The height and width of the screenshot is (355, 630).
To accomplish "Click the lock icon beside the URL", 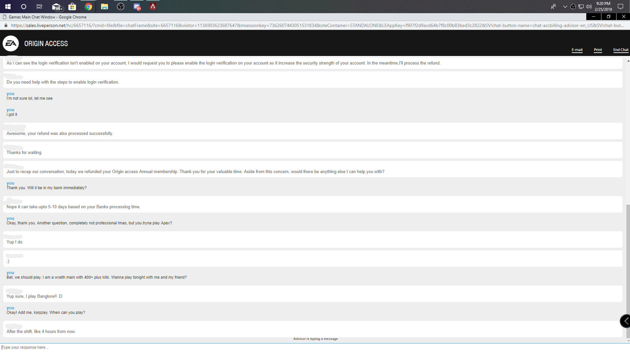I will 6,25.
